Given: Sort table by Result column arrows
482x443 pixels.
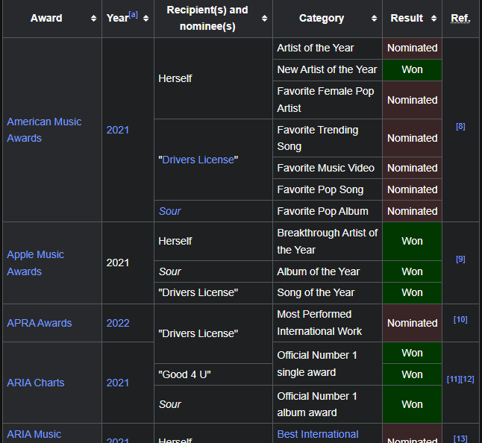Looking at the screenshot, I should click(x=434, y=19).
